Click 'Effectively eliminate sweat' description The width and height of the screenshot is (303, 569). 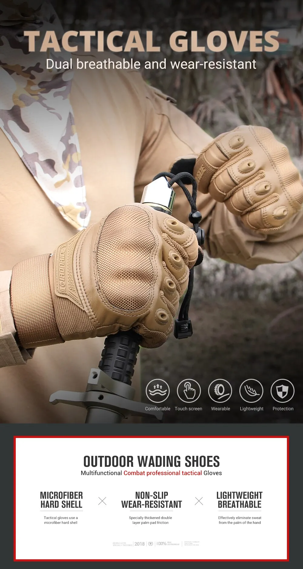[240, 520]
